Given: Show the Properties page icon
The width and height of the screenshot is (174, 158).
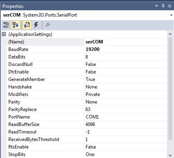Looking at the screenshot, I should point(27,25).
